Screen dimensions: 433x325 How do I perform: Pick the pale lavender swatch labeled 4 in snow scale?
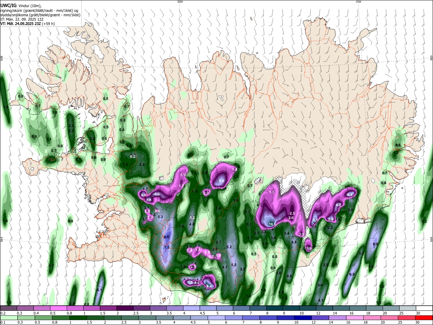point(191,308)
